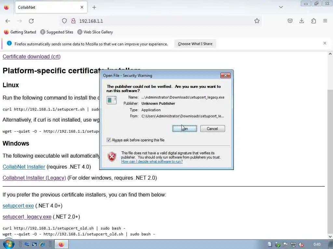Click page scrollbar up arrow

[x=330, y=54]
